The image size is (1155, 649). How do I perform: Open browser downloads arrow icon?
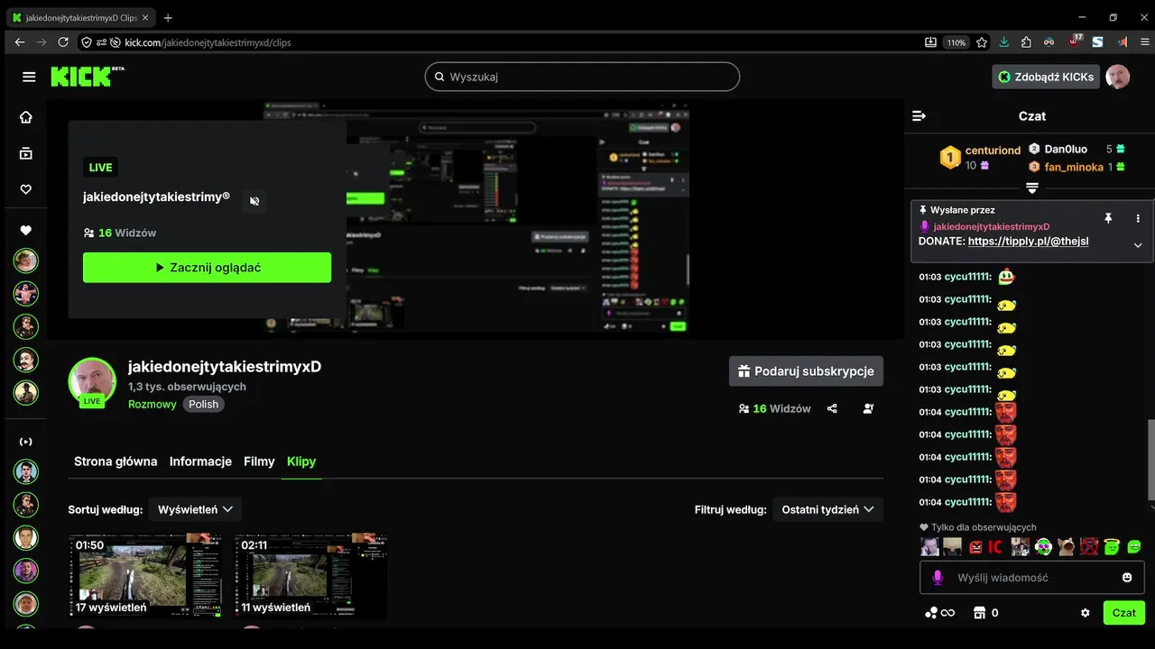tap(1004, 42)
